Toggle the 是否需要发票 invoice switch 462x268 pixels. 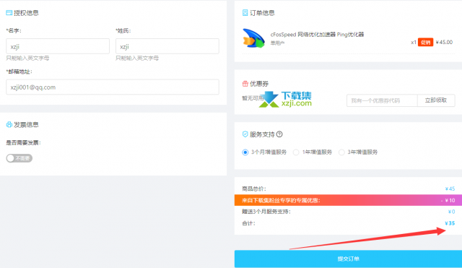(x=19, y=158)
